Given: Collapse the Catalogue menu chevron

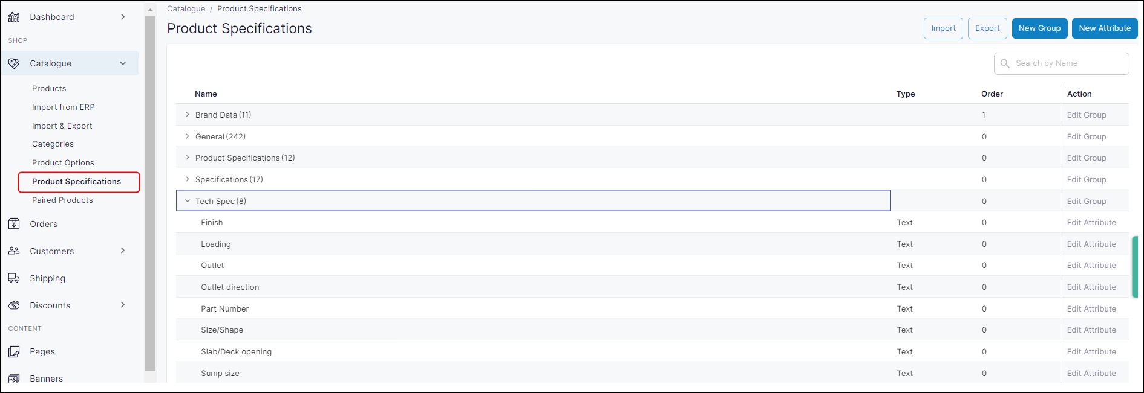Looking at the screenshot, I should click(x=123, y=63).
